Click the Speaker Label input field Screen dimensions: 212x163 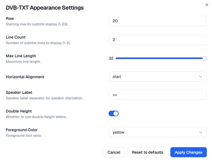(x=158, y=95)
